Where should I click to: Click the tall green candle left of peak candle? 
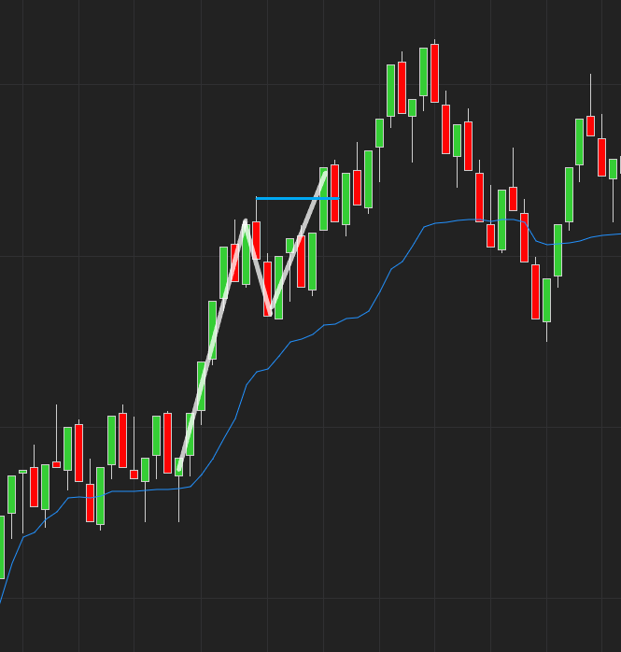424,71
